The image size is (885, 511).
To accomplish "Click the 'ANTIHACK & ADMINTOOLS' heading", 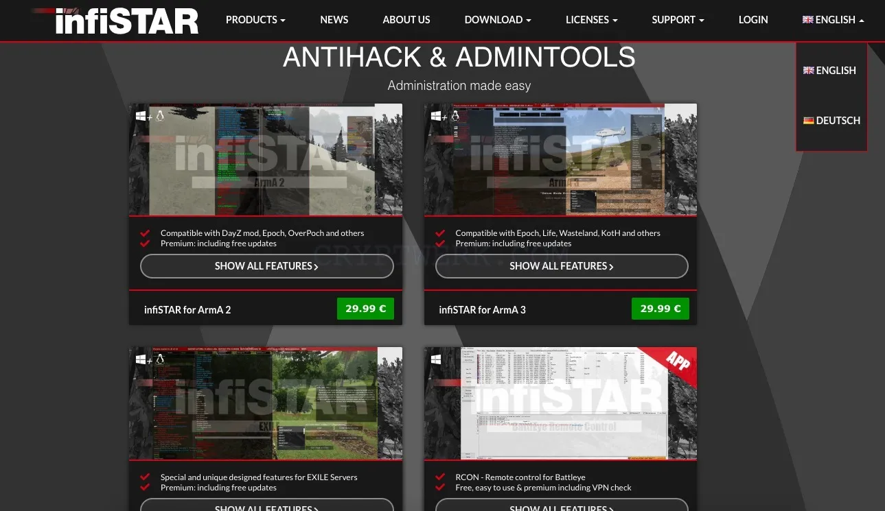I will tap(459, 58).
